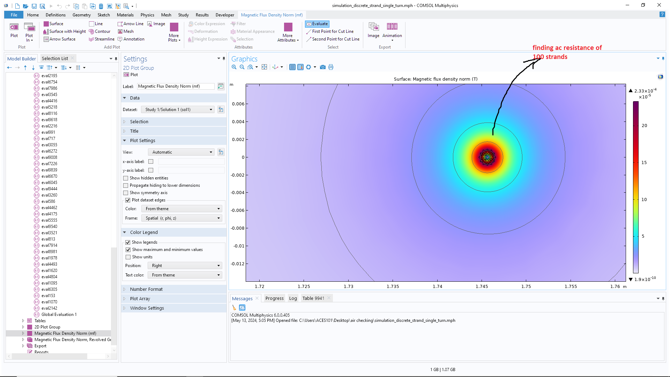Image resolution: width=670 pixels, height=377 pixels.
Task: Click print icon in Graphics toolbar
Action: (x=331, y=67)
